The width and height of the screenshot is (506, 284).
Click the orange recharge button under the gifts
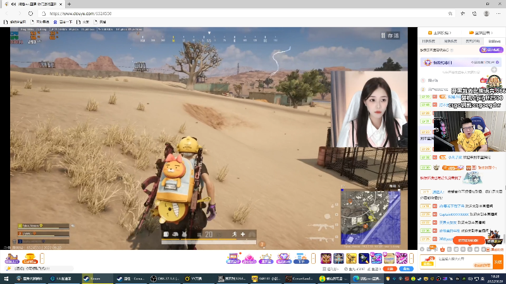click(390, 269)
